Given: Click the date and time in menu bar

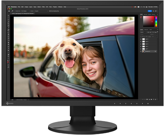Looking at the screenshot, I should [153, 7].
